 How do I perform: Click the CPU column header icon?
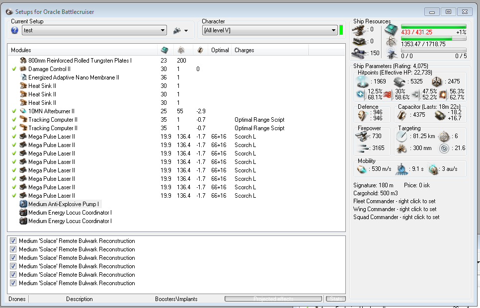coord(164,50)
